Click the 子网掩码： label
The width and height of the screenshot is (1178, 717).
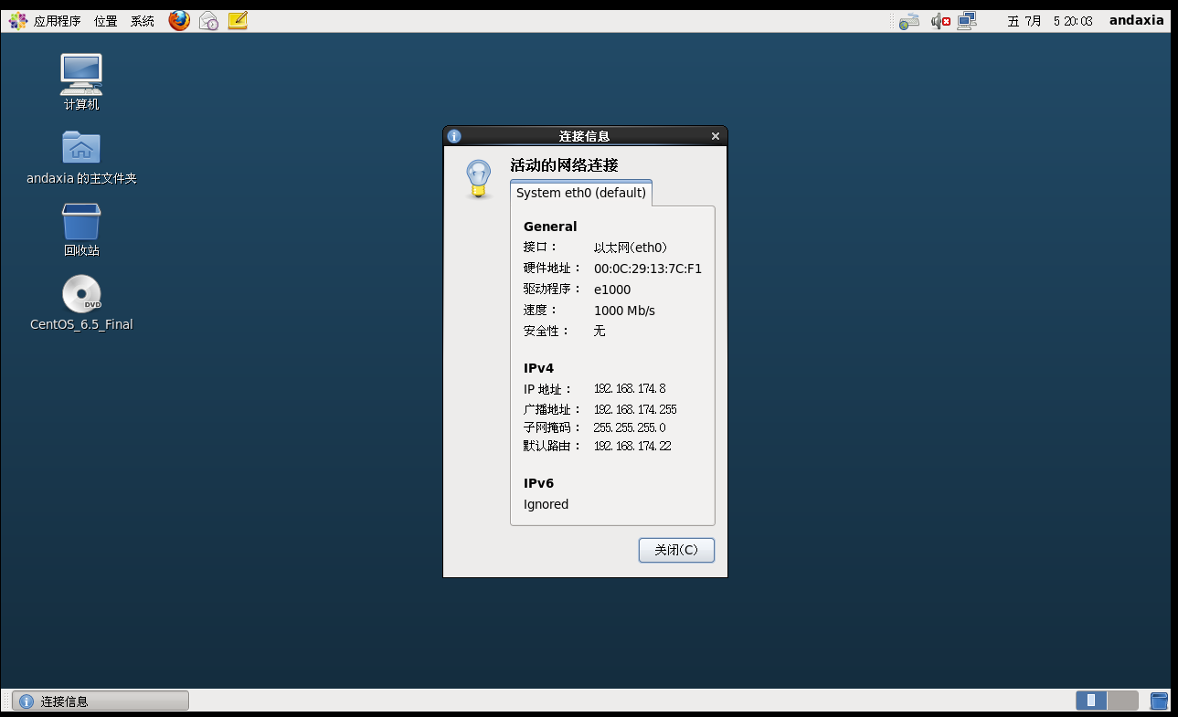[553, 427]
